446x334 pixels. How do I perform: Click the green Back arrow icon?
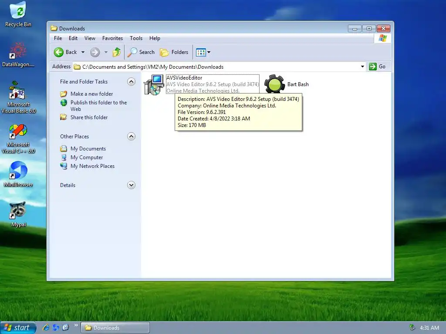pos(59,52)
